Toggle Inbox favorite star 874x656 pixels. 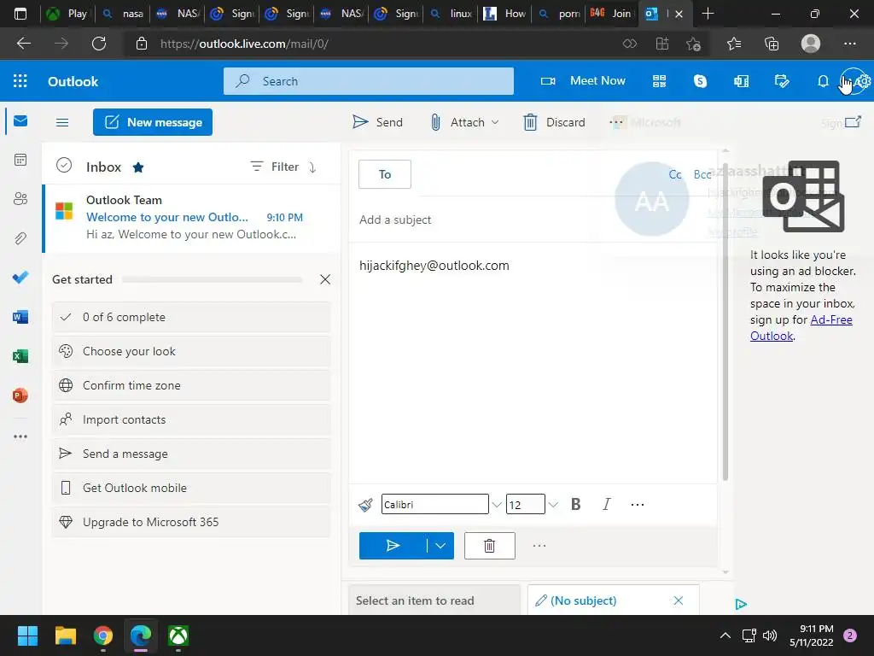point(138,167)
